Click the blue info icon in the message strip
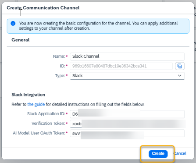 point(13,23)
